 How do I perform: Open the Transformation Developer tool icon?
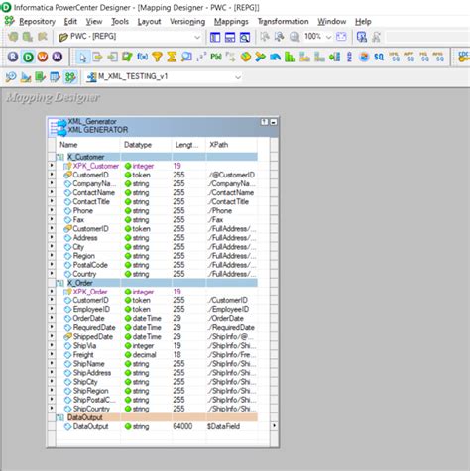[40, 77]
